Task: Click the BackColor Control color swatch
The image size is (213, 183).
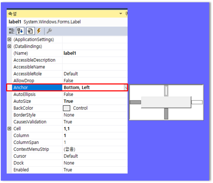Action: click(67, 108)
